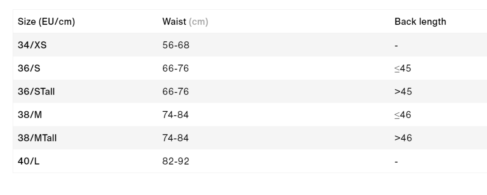Click the >45 back length value
The height and width of the screenshot is (195, 487).
click(x=403, y=91)
